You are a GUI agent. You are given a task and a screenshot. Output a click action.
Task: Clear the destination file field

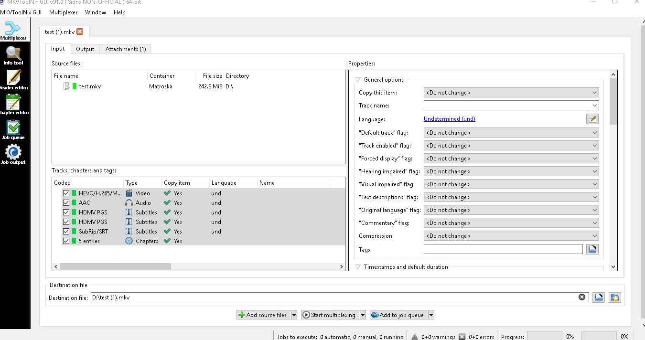click(581, 297)
